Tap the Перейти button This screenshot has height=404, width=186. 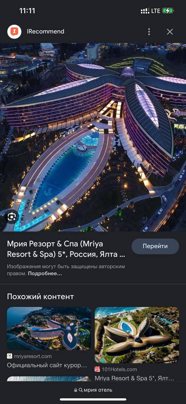tap(155, 246)
